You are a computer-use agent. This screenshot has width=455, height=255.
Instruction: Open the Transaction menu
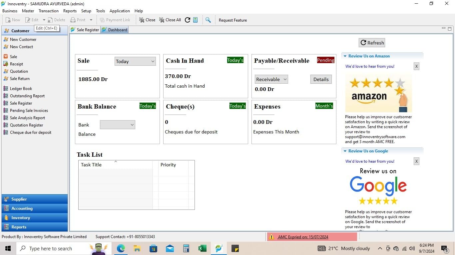49,11
